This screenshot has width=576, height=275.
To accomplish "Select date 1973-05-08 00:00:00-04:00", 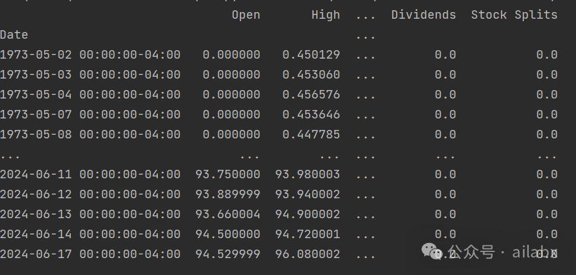I will coord(91,134).
